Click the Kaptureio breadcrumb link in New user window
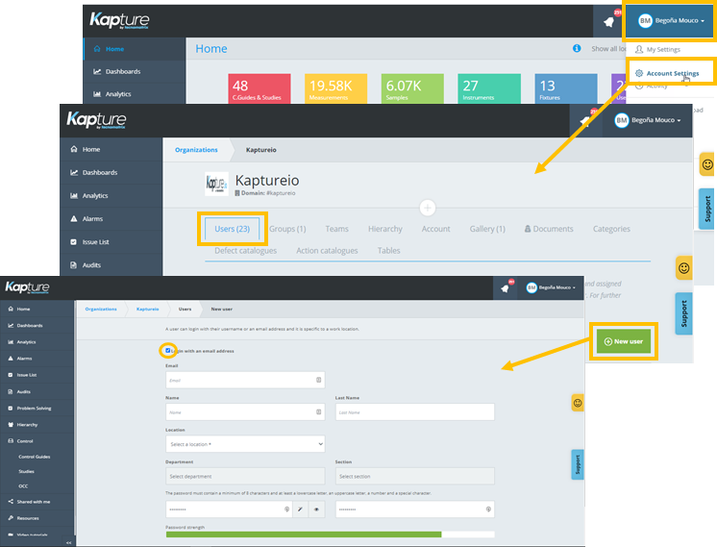Screen dimensions: 717x547 tap(147, 310)
